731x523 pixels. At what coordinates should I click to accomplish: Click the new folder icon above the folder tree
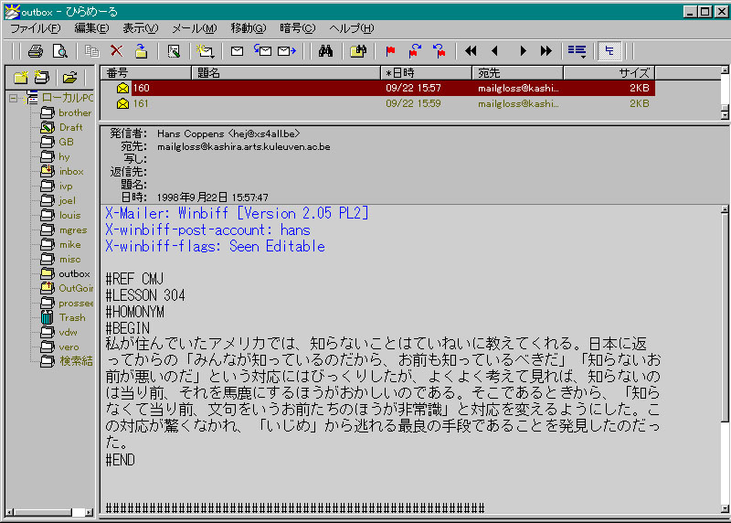[x=20, y=77]
